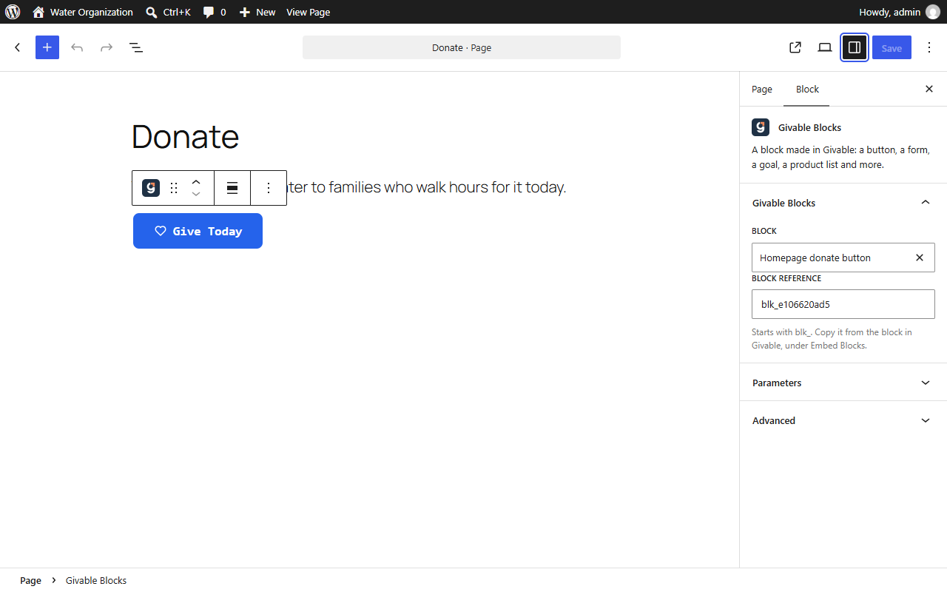Toggle the Settings sidebar panel
This screenshot has width=947, height=592.
pos(855,47)
